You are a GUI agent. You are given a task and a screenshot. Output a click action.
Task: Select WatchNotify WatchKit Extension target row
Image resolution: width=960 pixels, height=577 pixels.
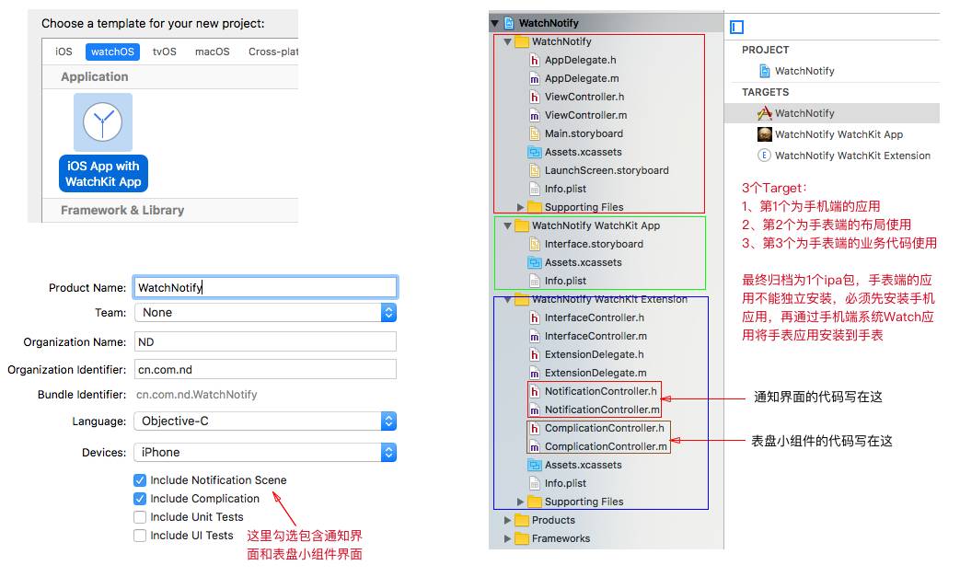pos(832,156)
